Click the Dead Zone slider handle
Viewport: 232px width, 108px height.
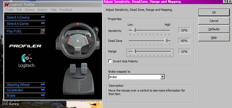click(166, 41)
